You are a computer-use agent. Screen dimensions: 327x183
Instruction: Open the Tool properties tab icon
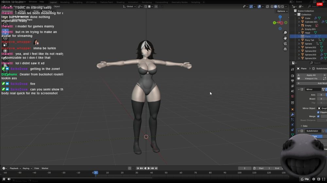[x=292, y=69]
